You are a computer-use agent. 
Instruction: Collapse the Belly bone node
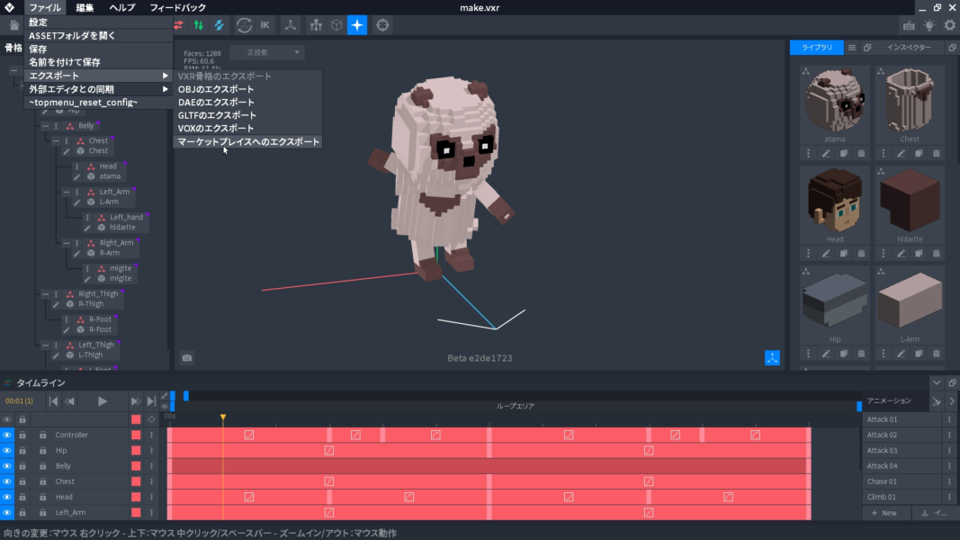[45, 125]
